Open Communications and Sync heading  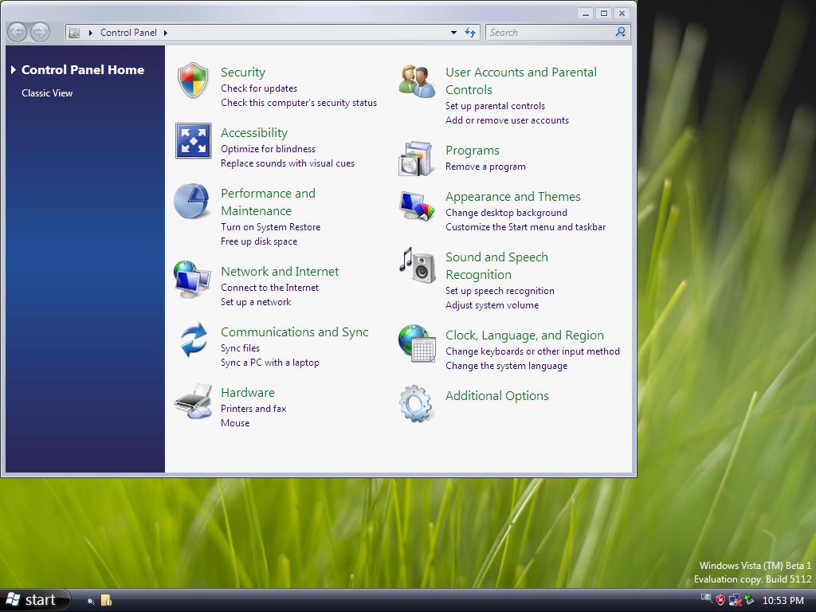295,332
